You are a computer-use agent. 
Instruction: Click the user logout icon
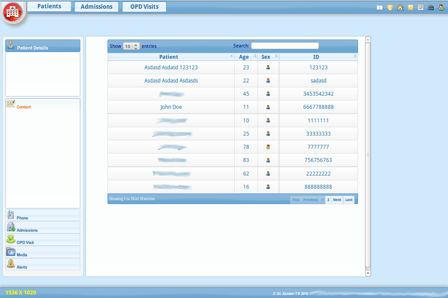(x=441, y=7)
